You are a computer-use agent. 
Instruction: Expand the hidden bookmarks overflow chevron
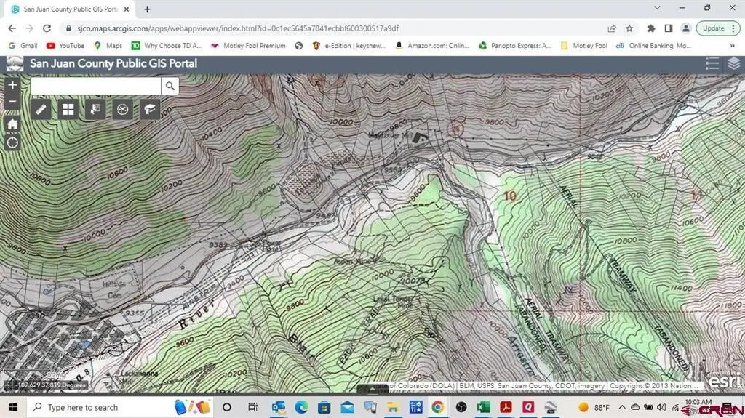[x=733, y=45]
